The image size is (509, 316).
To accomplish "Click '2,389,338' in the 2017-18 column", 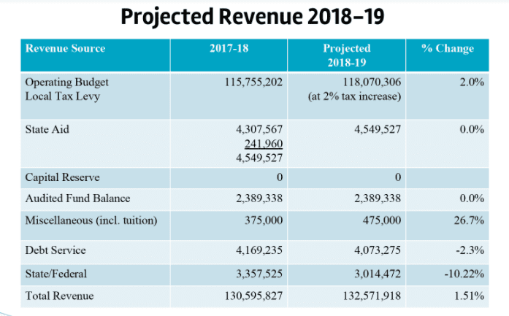I will [259, 199].
